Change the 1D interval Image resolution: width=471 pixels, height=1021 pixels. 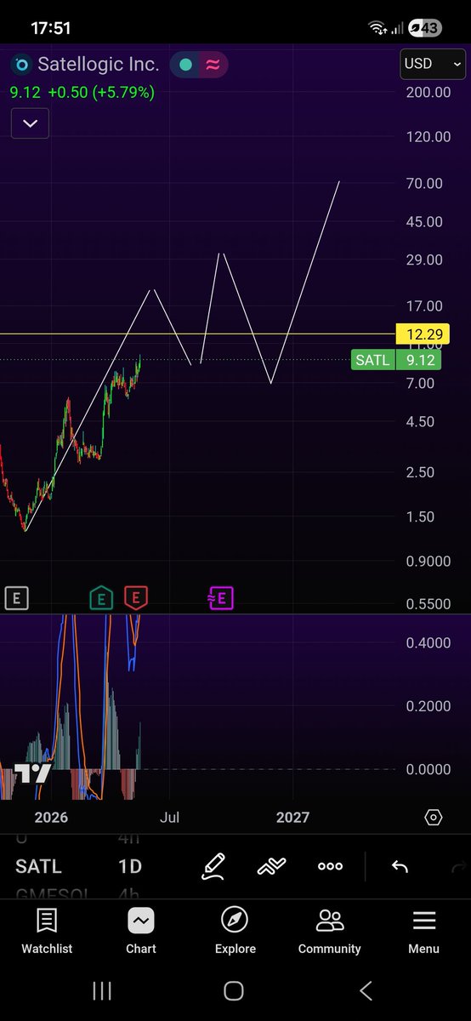coord(130,867)
